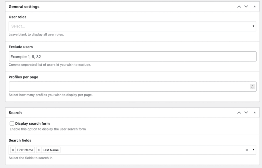Click the Search panel title

point(15,113)
